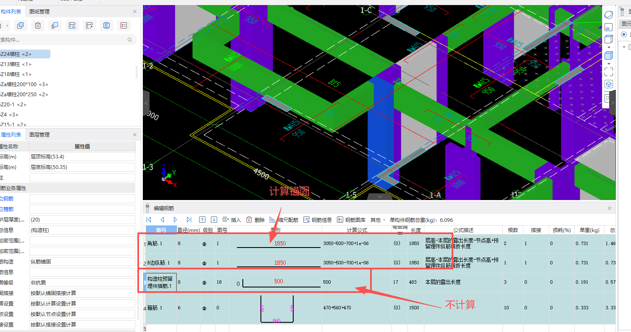Screen dimensions: 631x332
Task: Switch to 图纸管理 tab
Action: coord(39,12)
